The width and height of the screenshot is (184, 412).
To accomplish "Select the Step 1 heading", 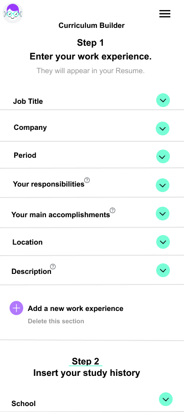I will click(90, 43).
